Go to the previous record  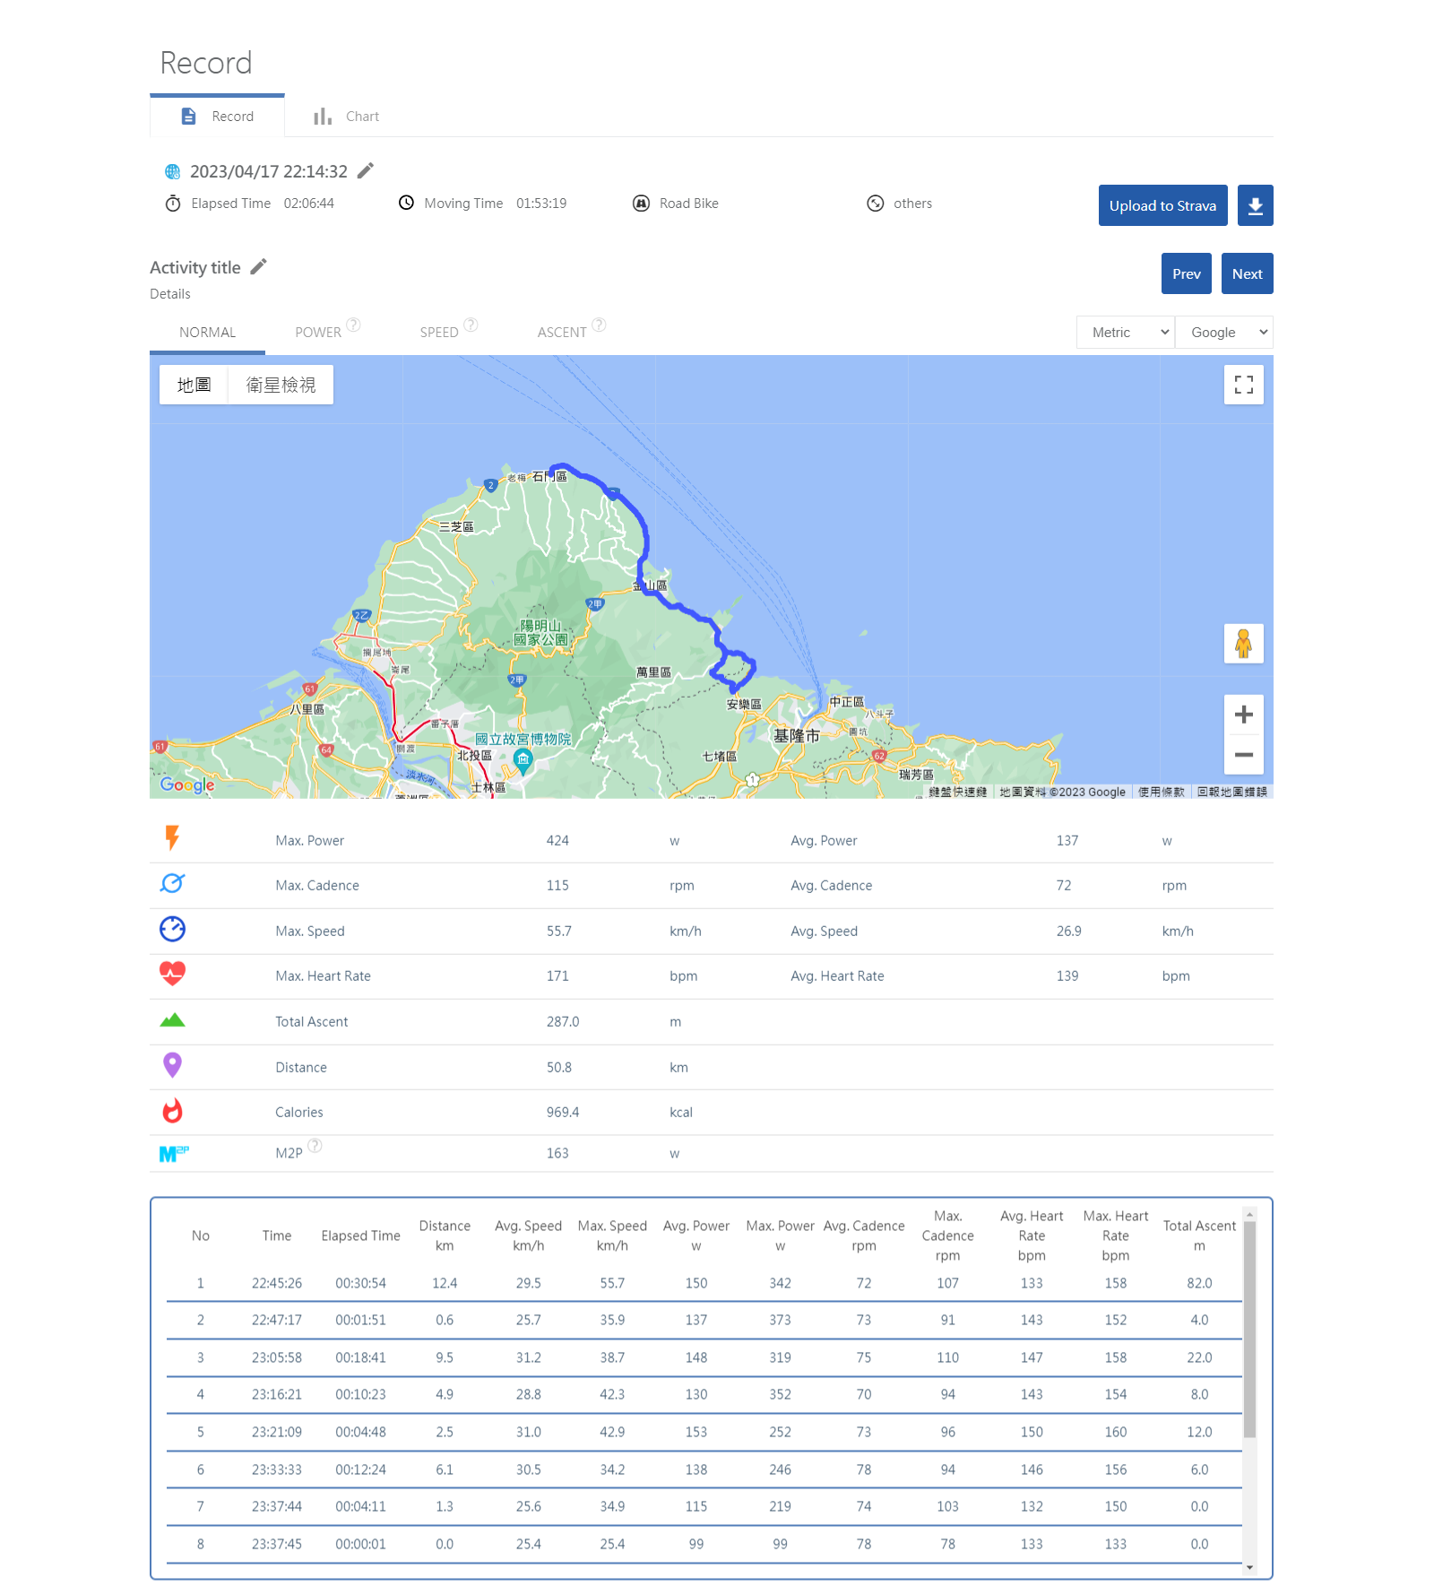point(1187,273)
